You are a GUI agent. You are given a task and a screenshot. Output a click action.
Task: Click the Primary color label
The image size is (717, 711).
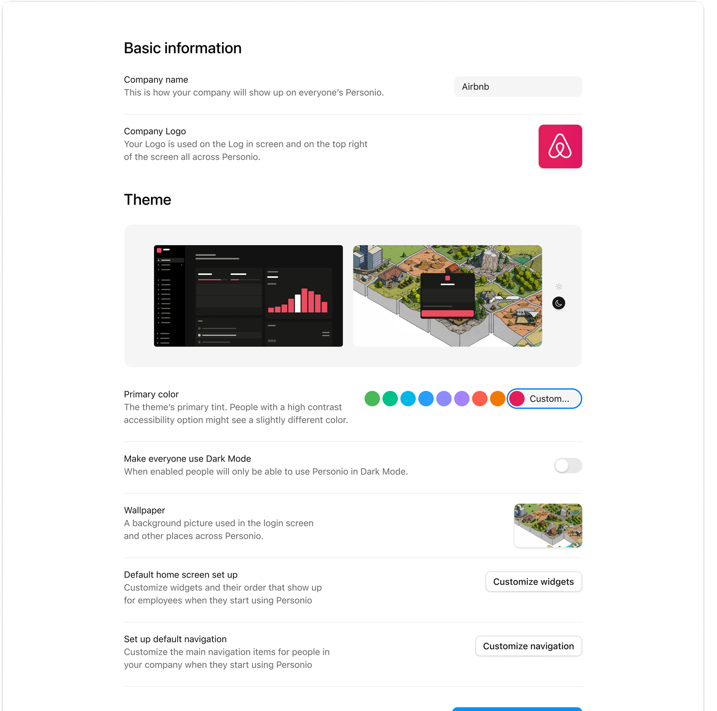coord(151,394)
